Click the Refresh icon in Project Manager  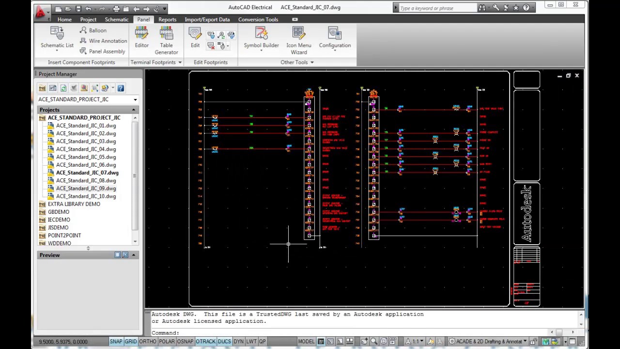[x=63, y=88]
